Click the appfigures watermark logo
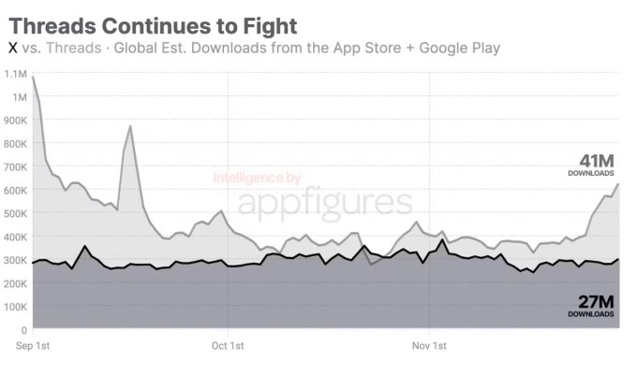Screen dimensions: 637x374 pyautogui.click(x=324, y=203)
